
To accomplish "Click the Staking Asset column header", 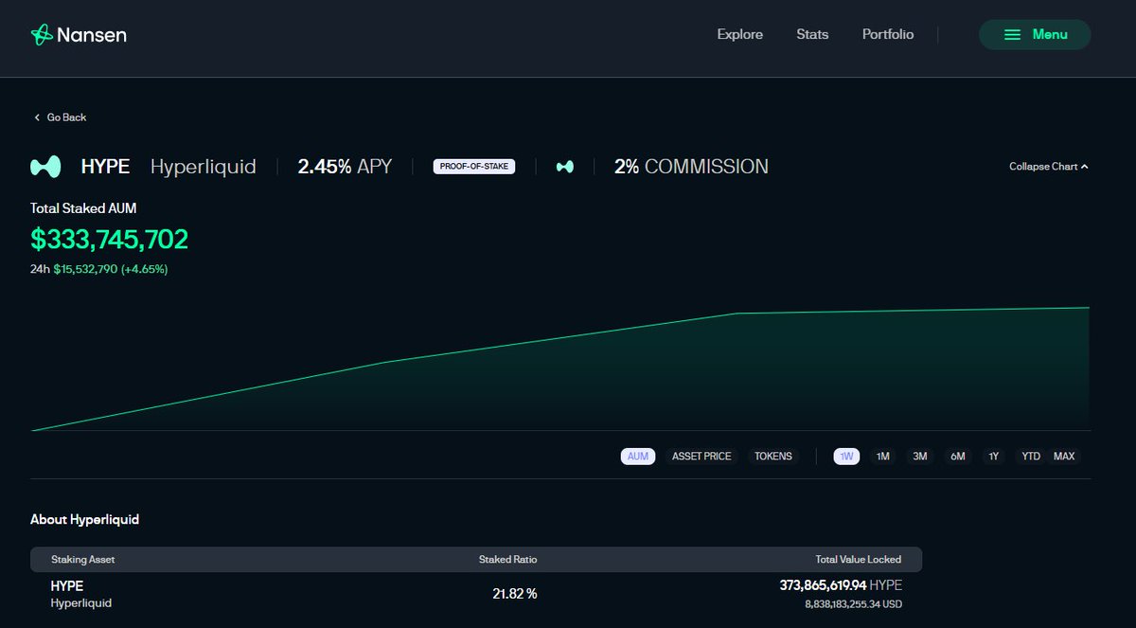I will pos(82,560).
